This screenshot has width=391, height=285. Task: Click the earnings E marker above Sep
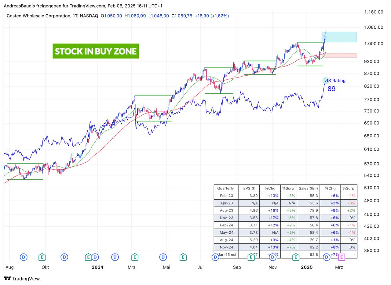click(251, 257)
